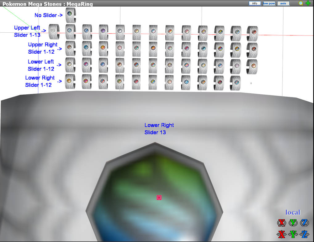The image size is (314, 242).
Task: Click the 'Upper Left Slider 1-13' label
Action: (27, 31)
